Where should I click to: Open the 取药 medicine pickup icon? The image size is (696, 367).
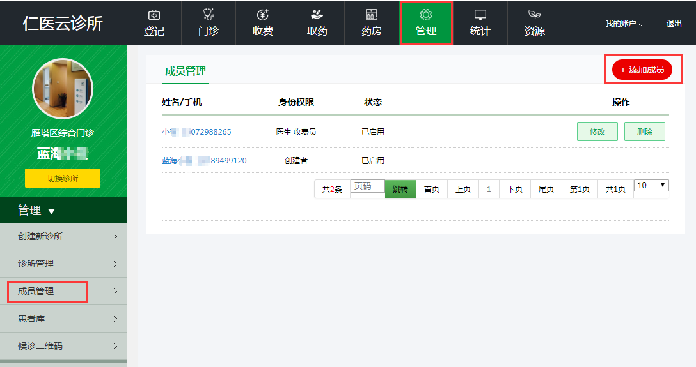(x=317, y=15)
